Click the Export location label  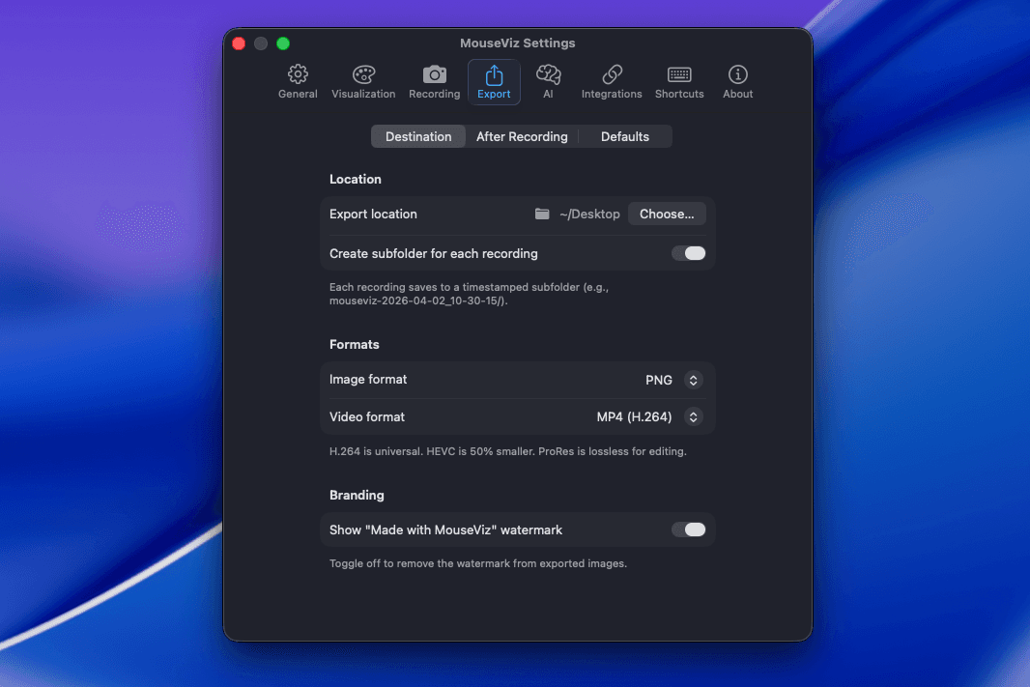(373, 215)
